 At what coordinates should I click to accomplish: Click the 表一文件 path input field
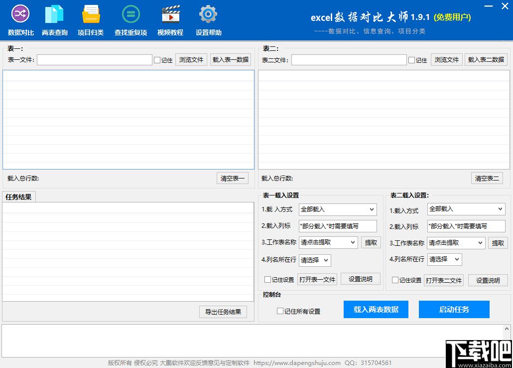click(x=94, y=60)
